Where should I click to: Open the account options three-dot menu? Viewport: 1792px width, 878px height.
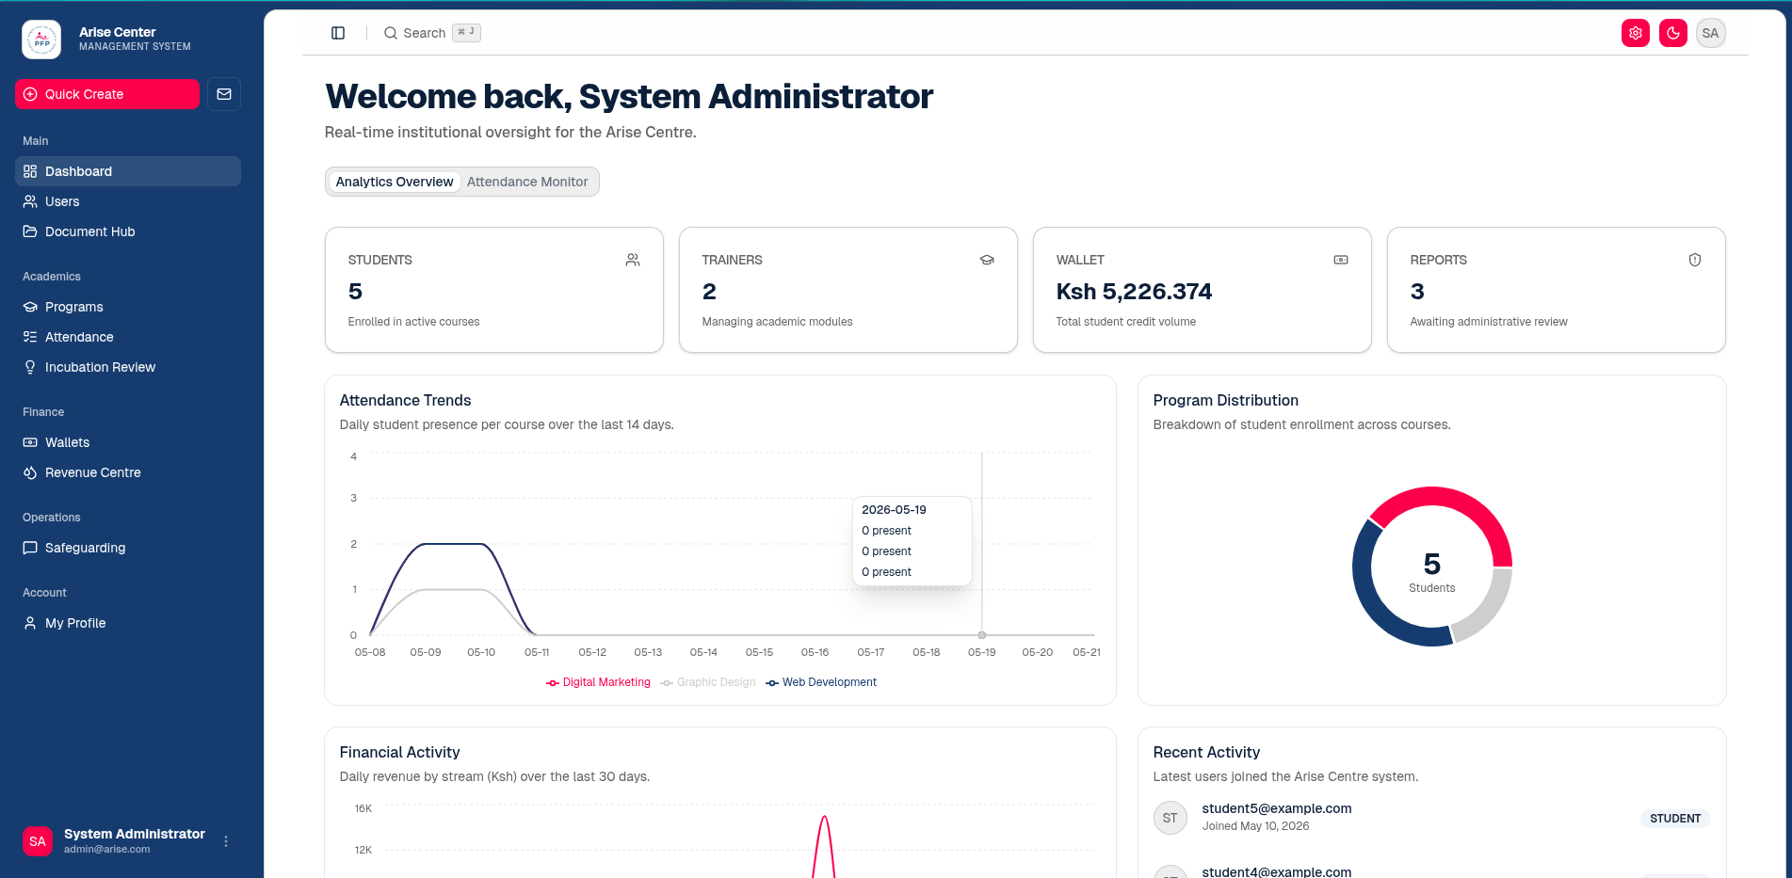(x=226, y=841)
